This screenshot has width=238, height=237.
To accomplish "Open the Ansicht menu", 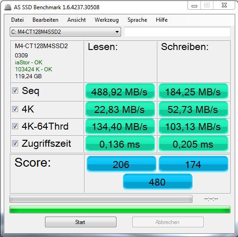I will [77, 20].
